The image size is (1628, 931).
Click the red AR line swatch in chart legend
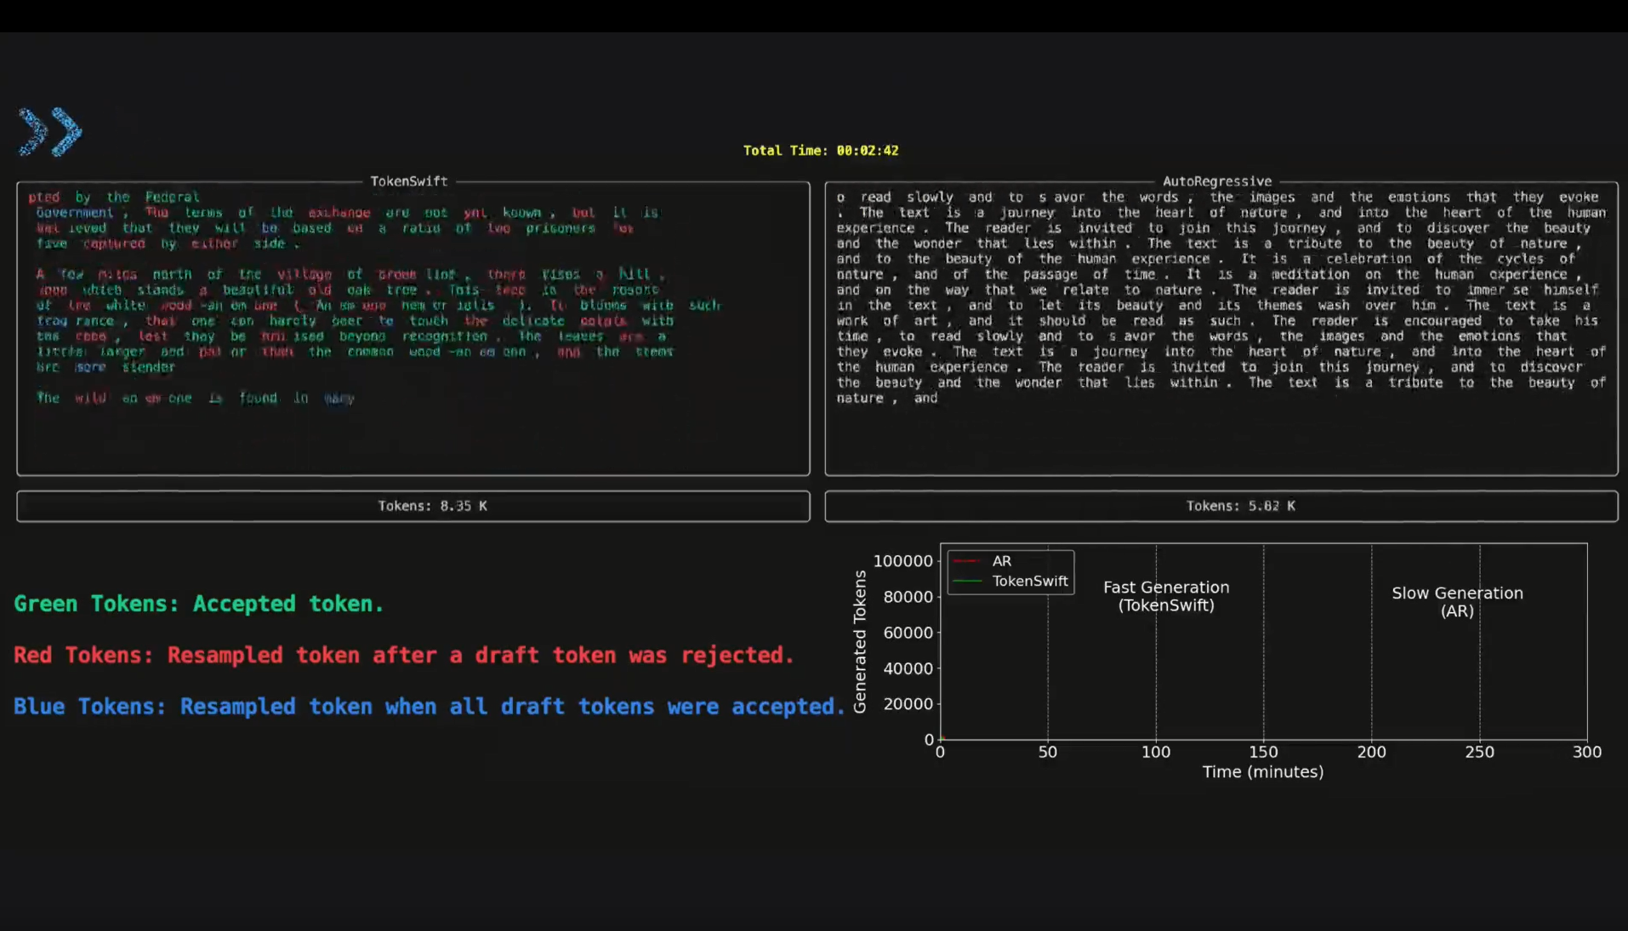click(968, 561)
